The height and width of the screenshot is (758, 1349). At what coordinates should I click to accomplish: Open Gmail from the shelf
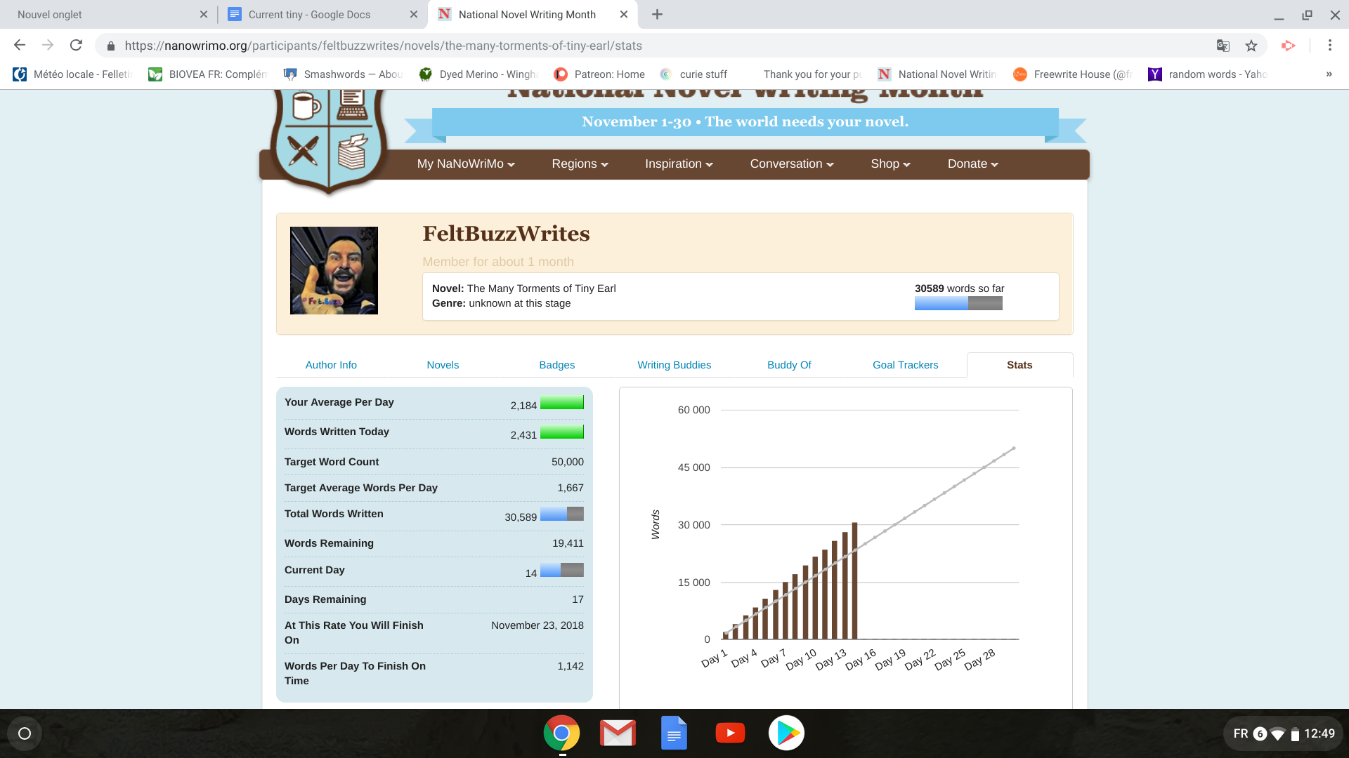click(x=618, y=733)
